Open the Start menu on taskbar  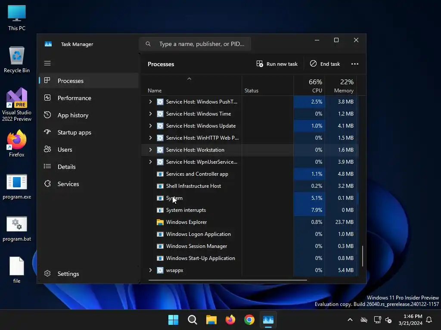tap(173, 320)
